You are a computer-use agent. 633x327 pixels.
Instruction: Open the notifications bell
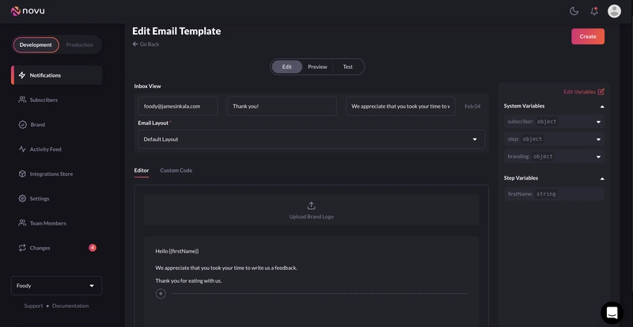[x=594, y=11]
